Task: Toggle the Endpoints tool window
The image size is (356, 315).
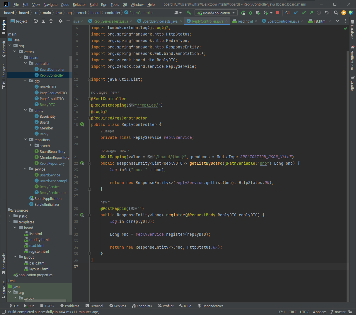Action: [142, 306]
